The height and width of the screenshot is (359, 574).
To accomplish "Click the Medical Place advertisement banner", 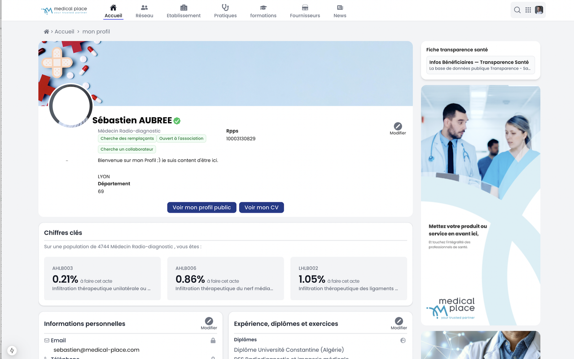I will pyautogui.click(x=481, y=205).
